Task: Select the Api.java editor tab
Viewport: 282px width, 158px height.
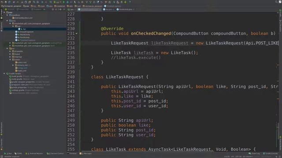Action: [x=109, y=9]
